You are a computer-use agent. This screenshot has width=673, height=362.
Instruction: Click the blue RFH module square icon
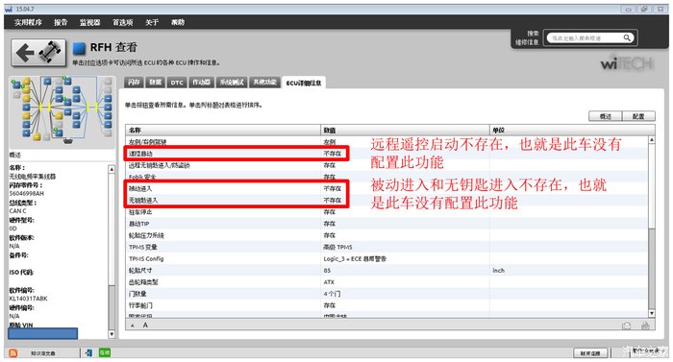[x=79, y=48]
